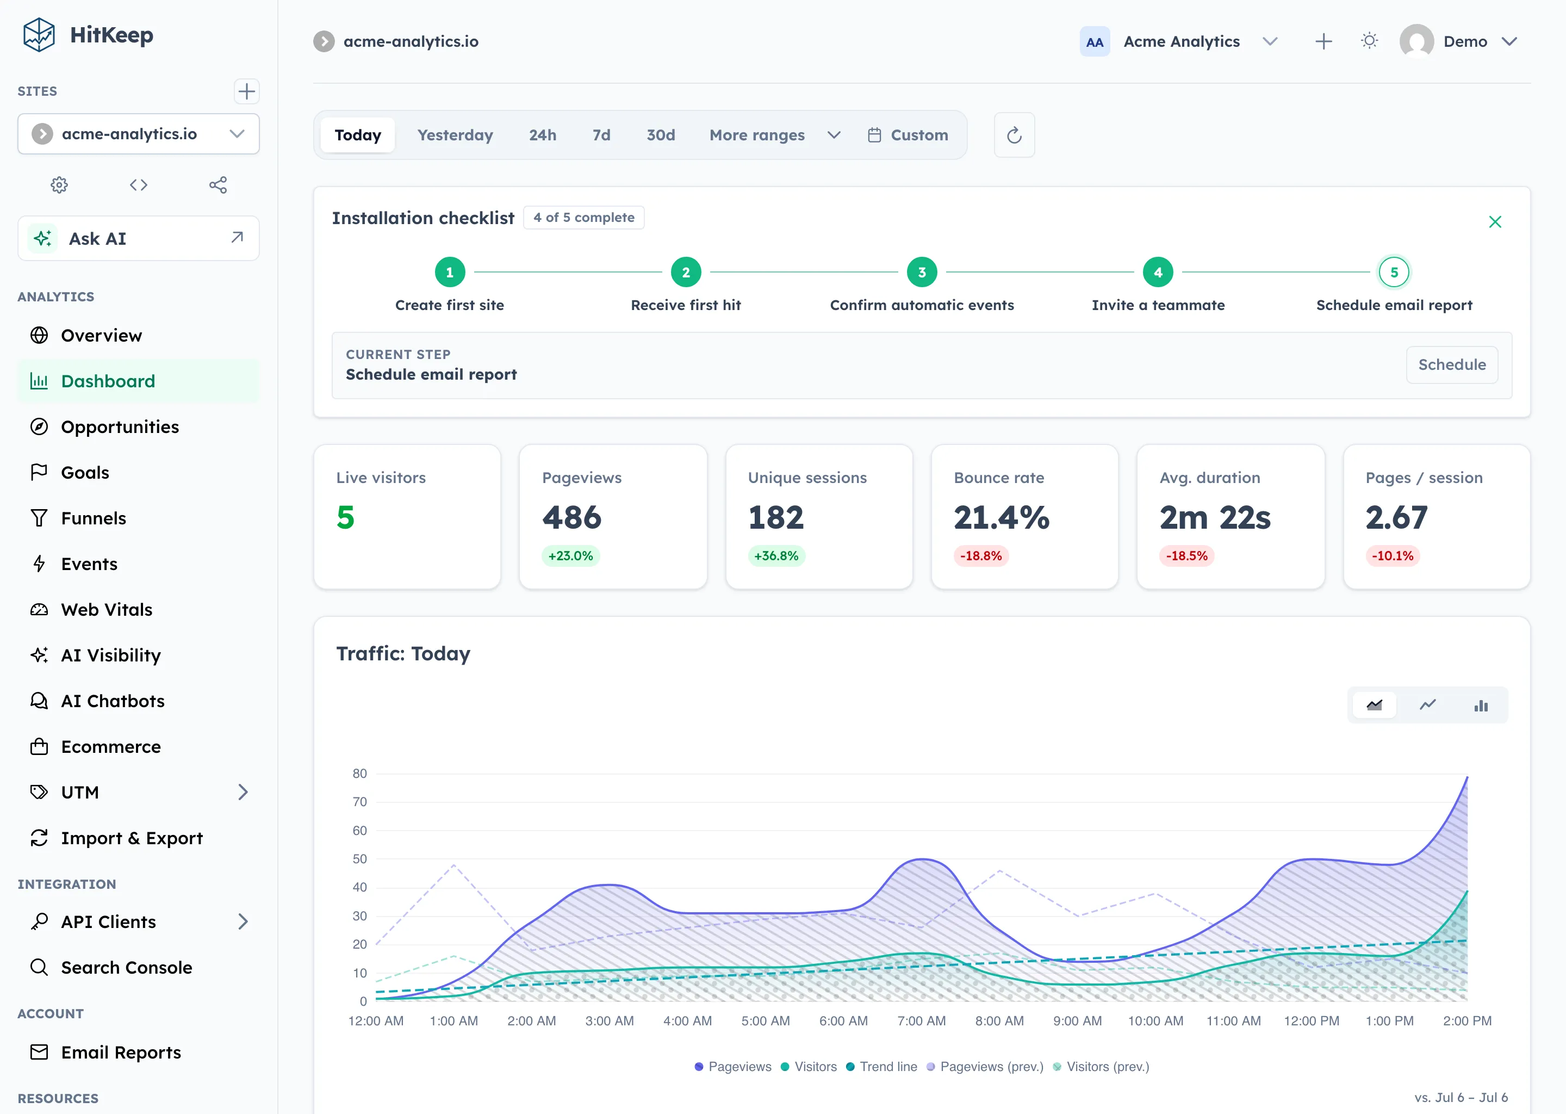Expand the API Clients submenu chevron
This screenshot has height=1114, width=1566.
click(243, 921)
